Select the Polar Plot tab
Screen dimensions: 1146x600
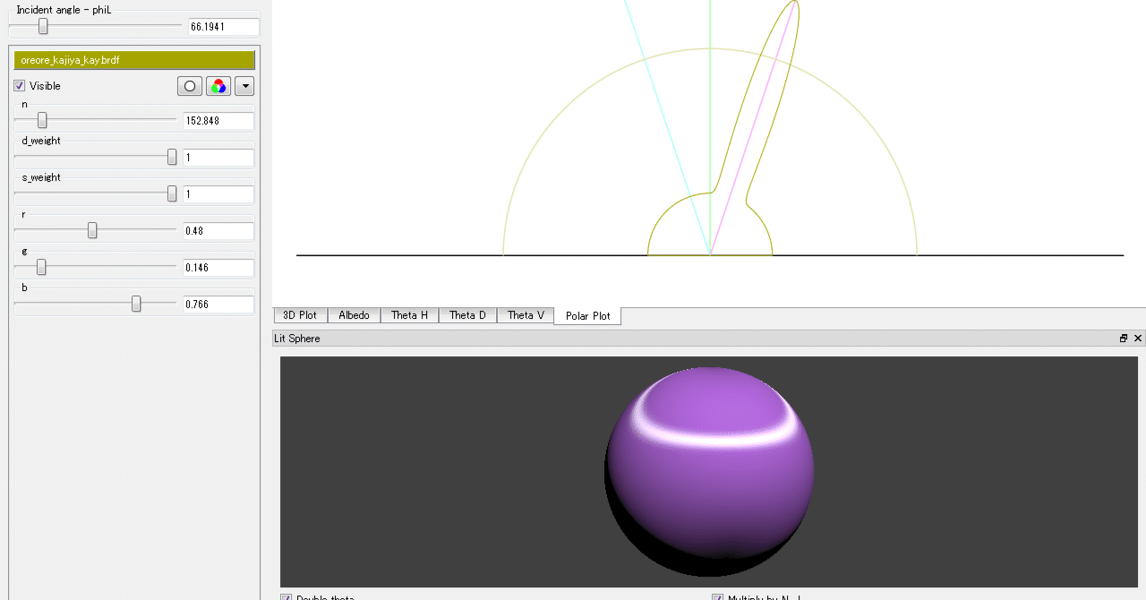(x=587, y=315)
